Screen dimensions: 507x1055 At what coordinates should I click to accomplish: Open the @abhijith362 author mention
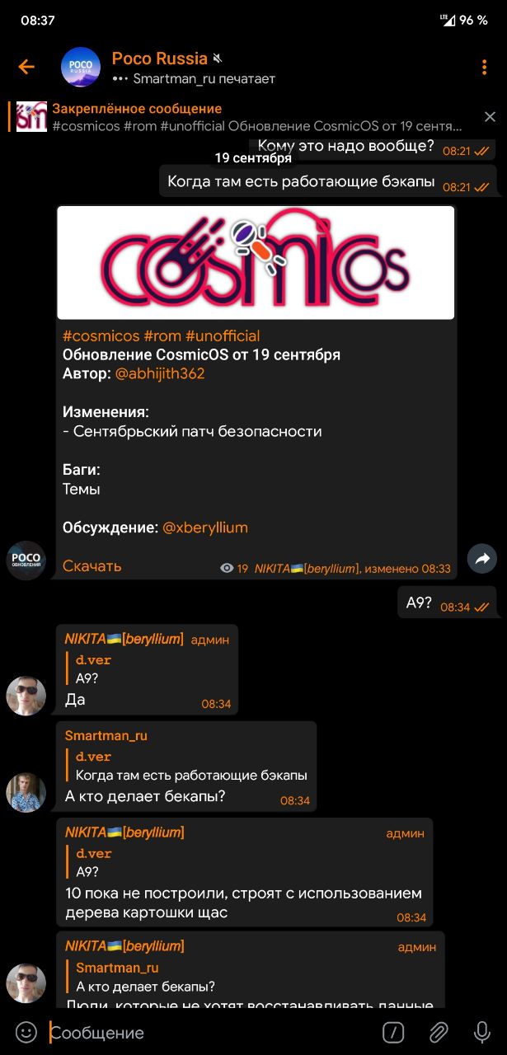click(x=160, y=373)
